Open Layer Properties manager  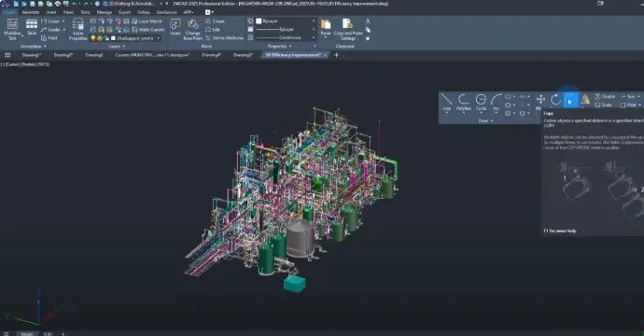(78, 29)
